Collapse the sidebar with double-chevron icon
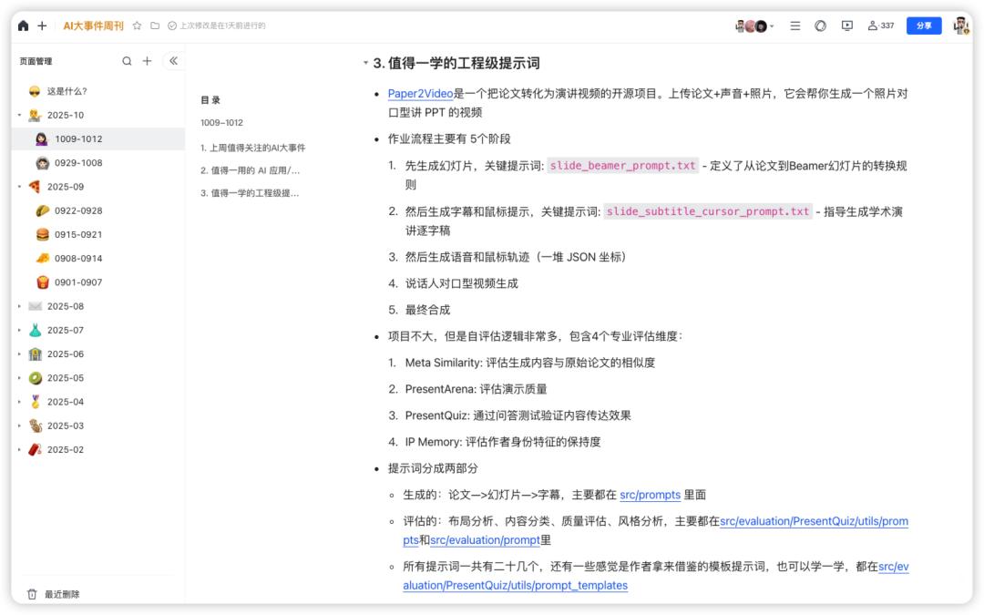The image size is (984, 615). pos(173,61)
